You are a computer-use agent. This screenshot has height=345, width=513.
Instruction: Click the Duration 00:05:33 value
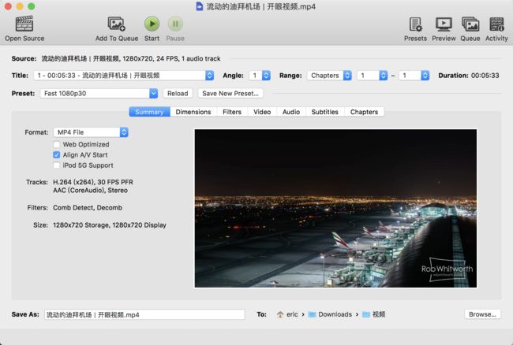tap(485, 76)
